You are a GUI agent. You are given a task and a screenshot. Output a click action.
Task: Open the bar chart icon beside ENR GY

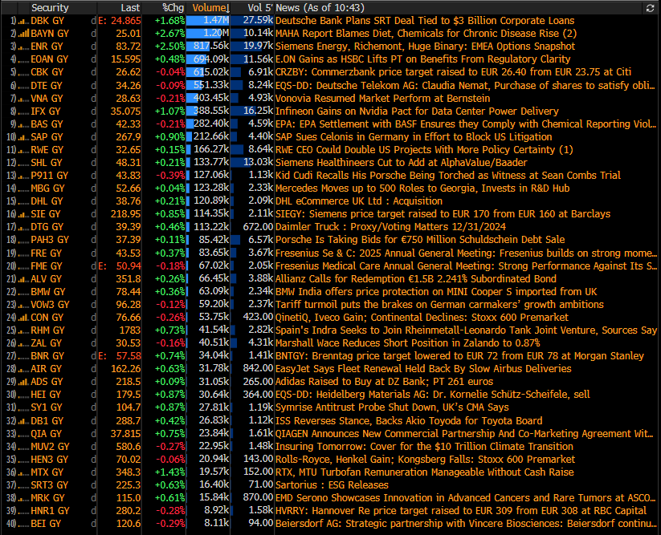click(x=24, y=47)
